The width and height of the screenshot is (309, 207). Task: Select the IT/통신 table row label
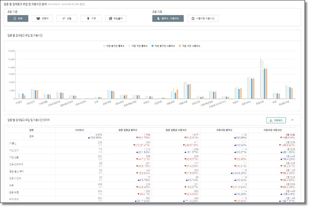coord(13,143)
